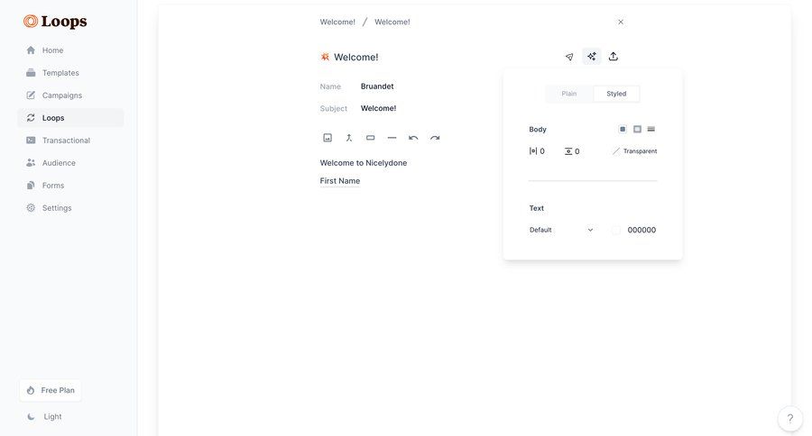Edit the 000000 text color value
The width and height of the screenshot is (812, 436).
coord(641,230)
